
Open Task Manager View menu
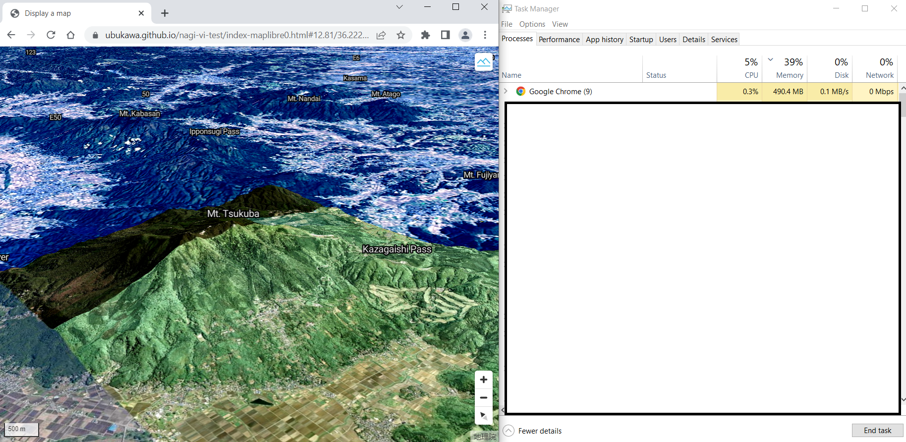point(560,24)
